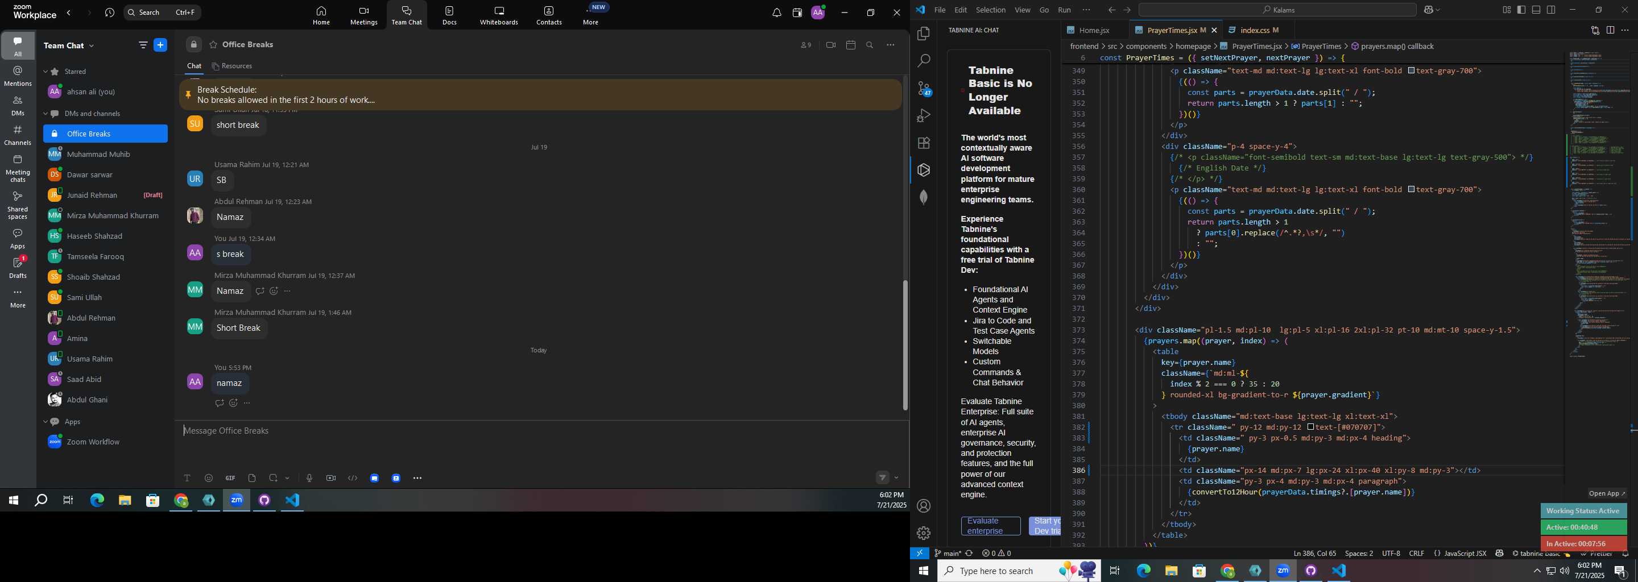Open Office Breaks member list
Screen dimensions: 1638x582
[806, 45]
